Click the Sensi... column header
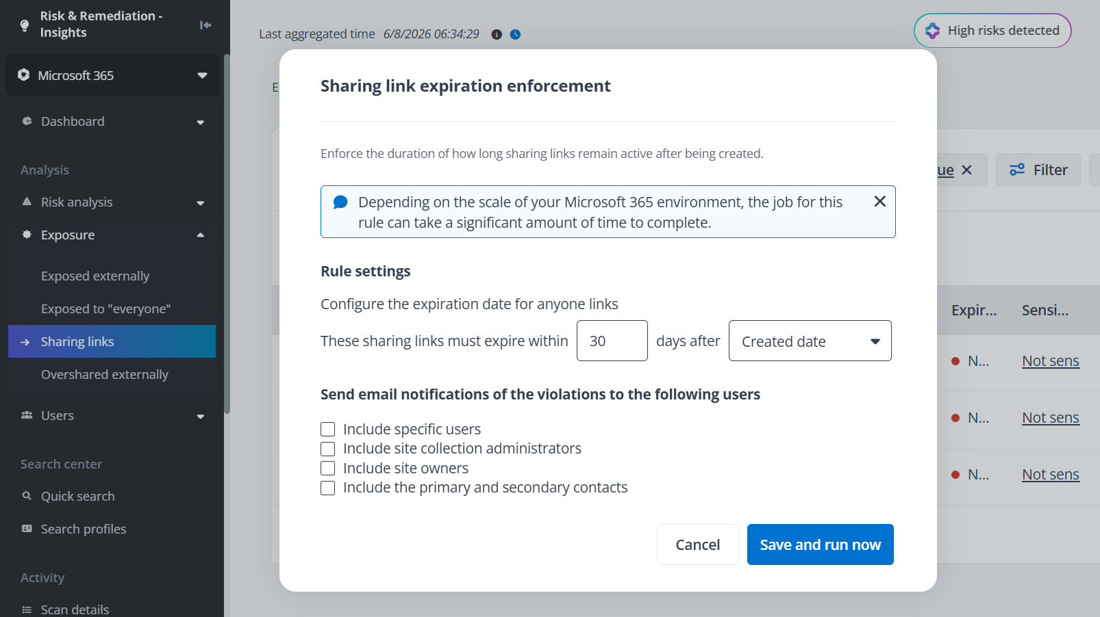Viewport: 1100px width, 617px height. [1045, 311]
